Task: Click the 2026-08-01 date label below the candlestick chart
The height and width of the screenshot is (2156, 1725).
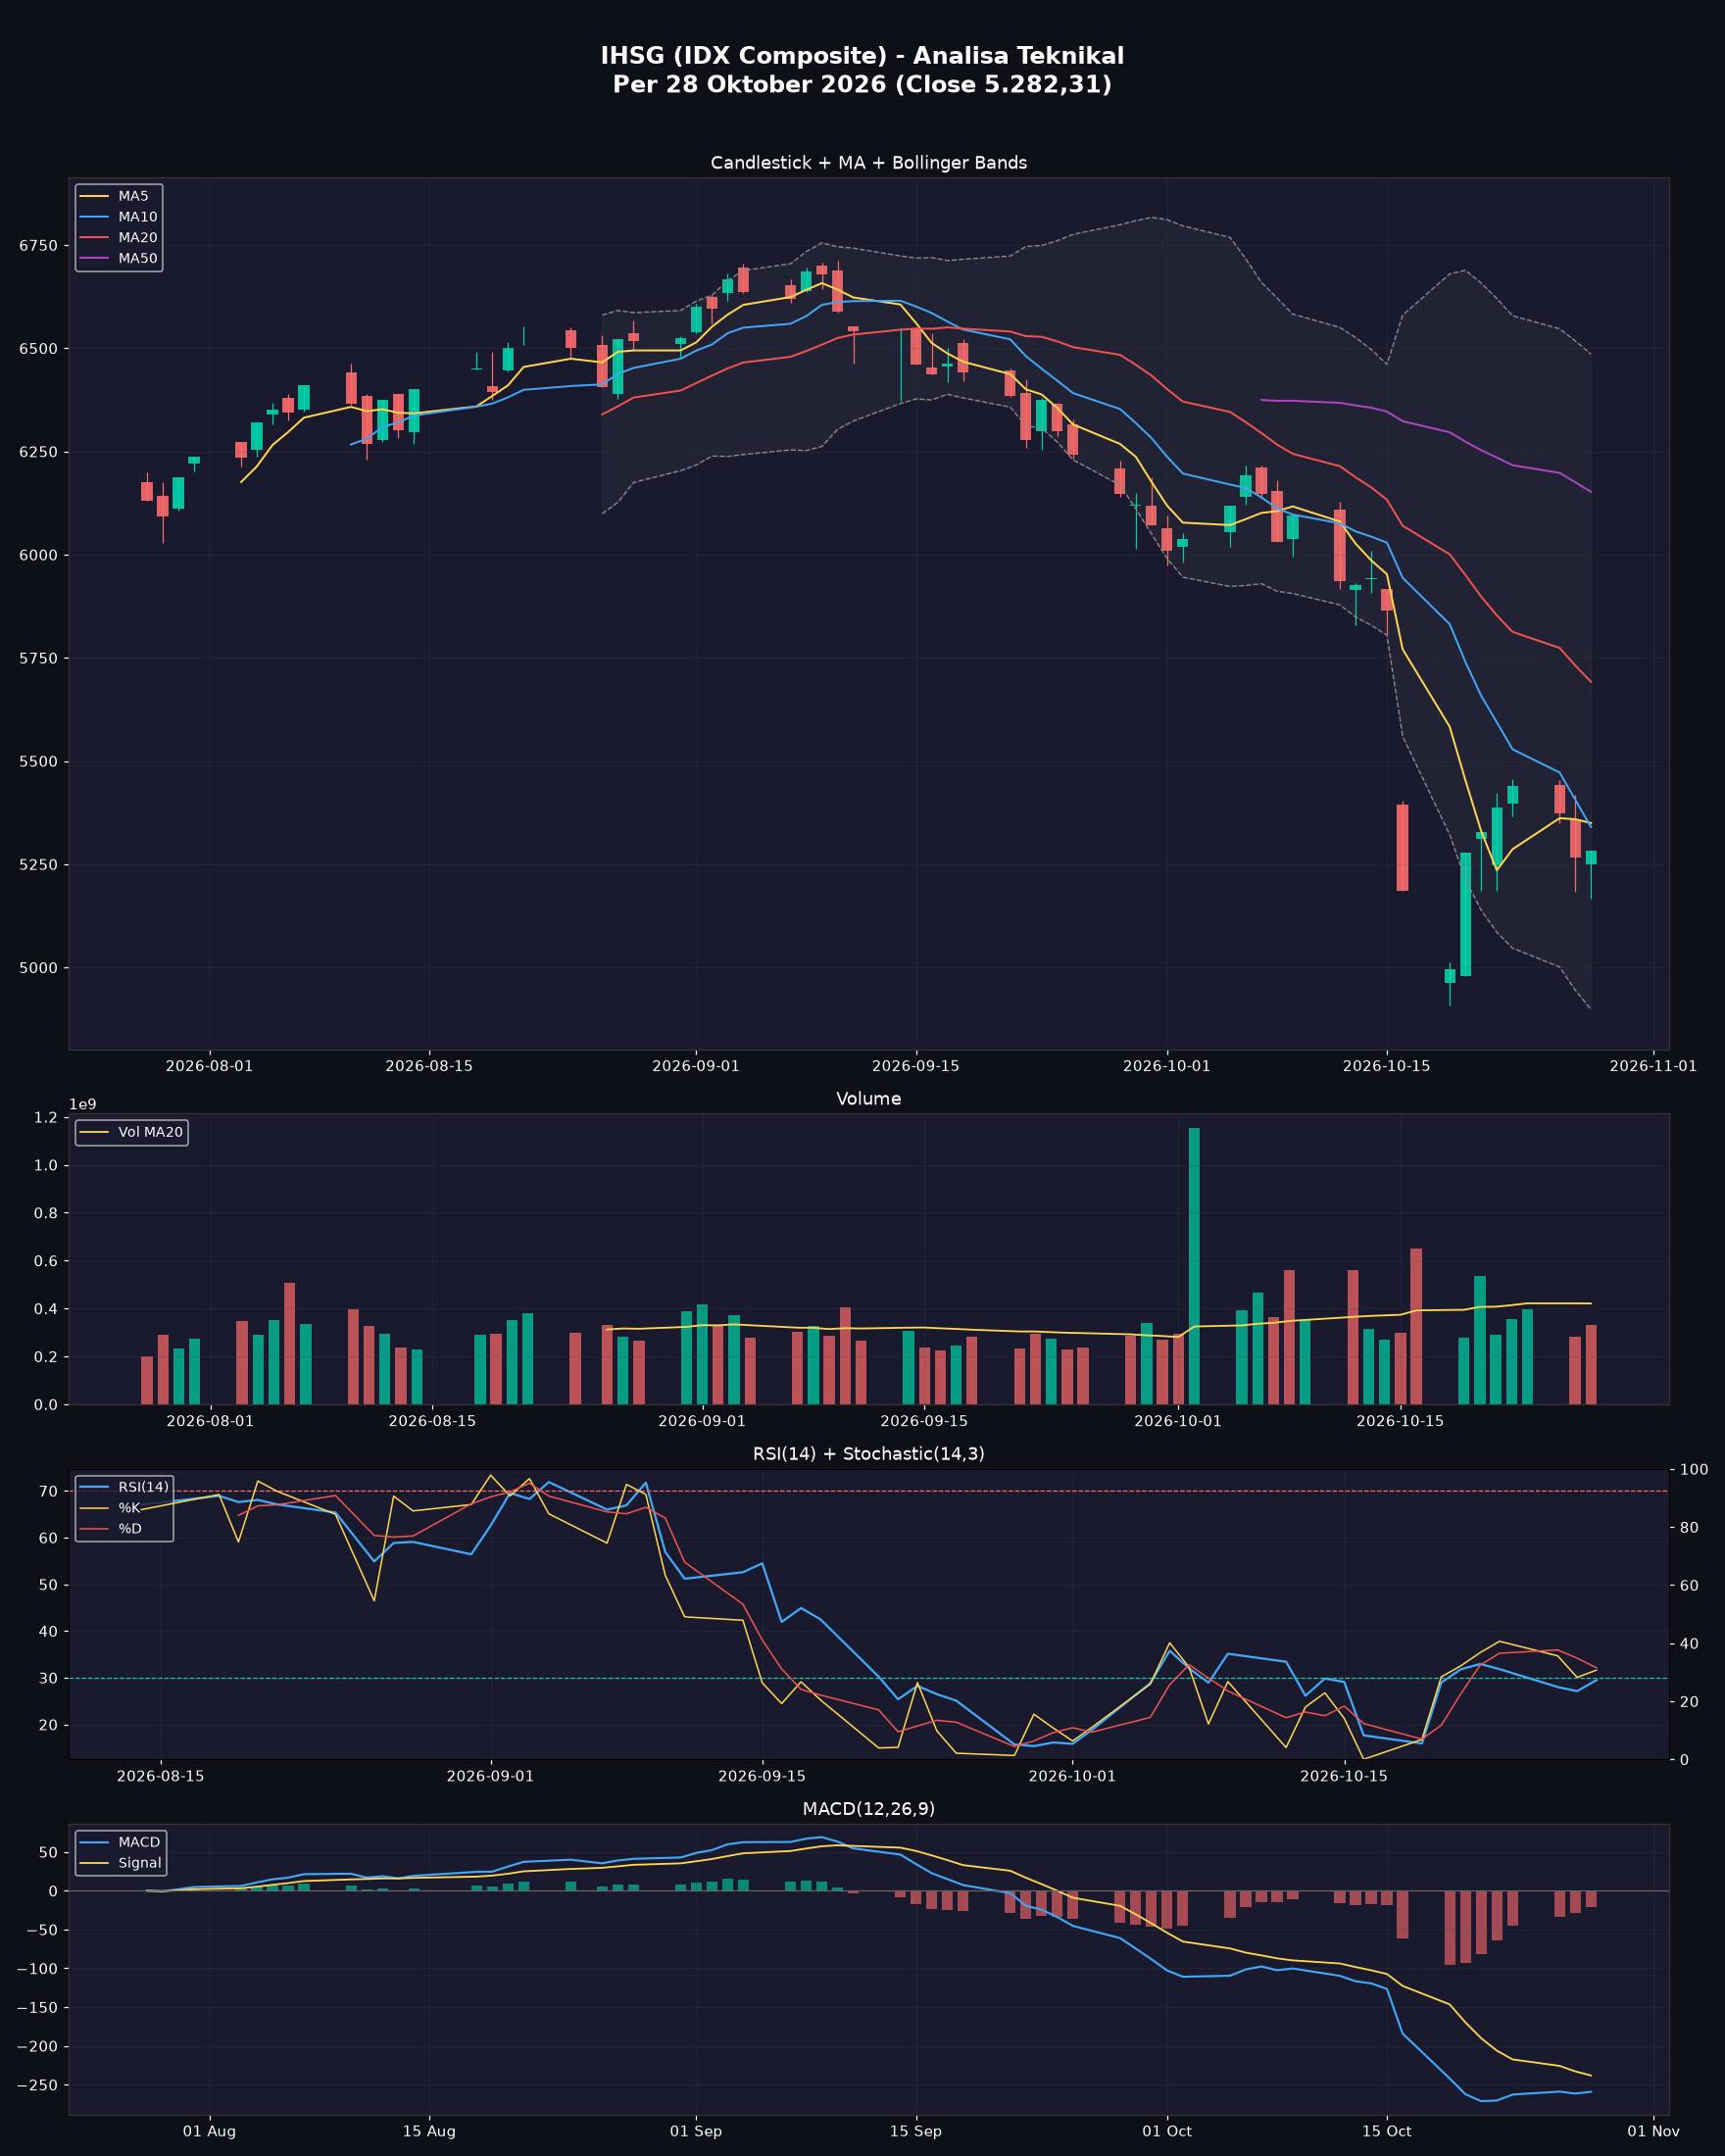Action: 209,1066
